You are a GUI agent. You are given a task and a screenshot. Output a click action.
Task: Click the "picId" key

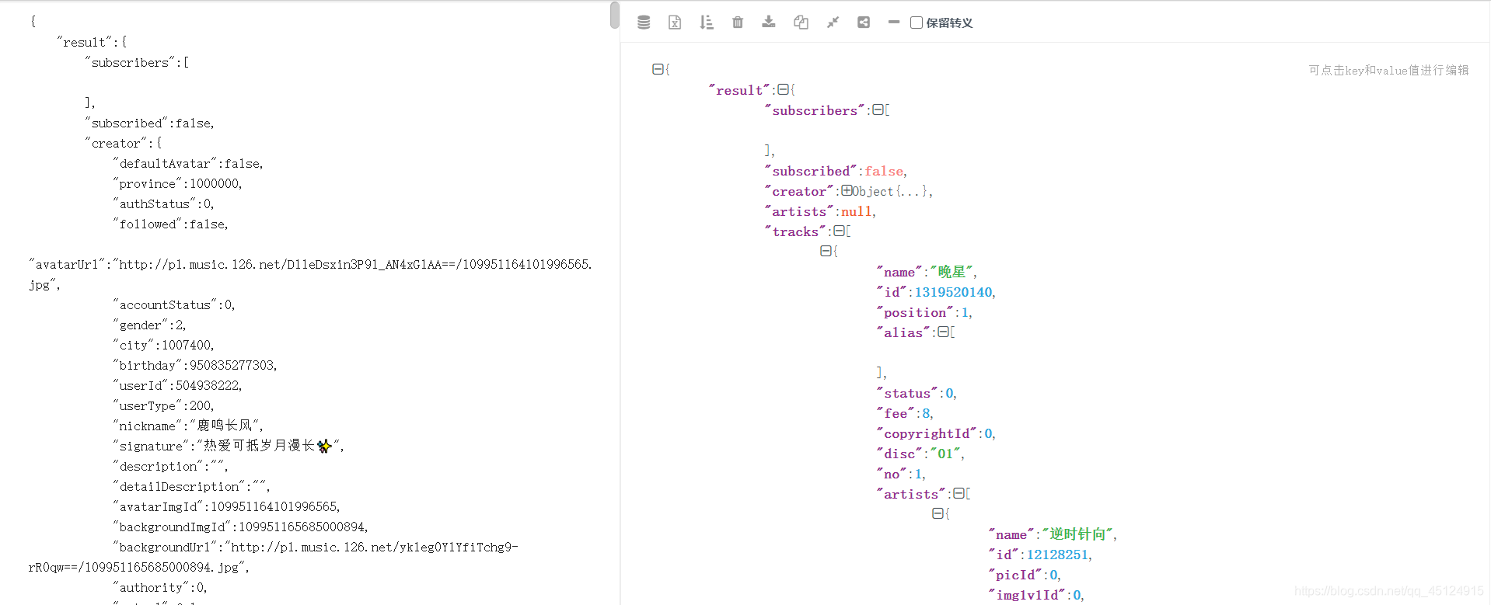coord(1015,575)
